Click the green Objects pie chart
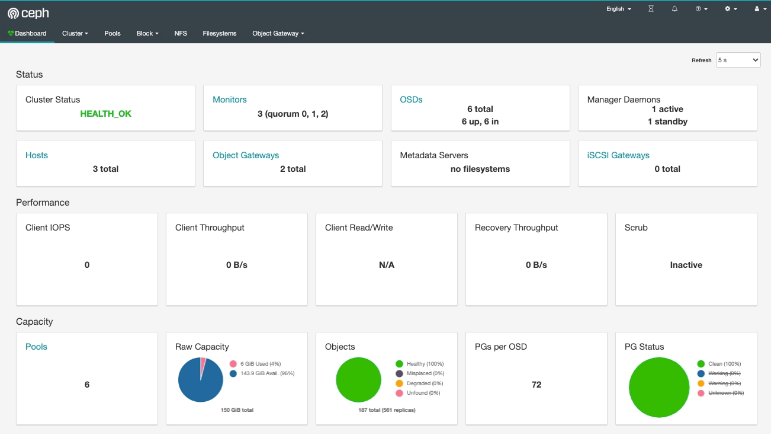 pos(358,380)
